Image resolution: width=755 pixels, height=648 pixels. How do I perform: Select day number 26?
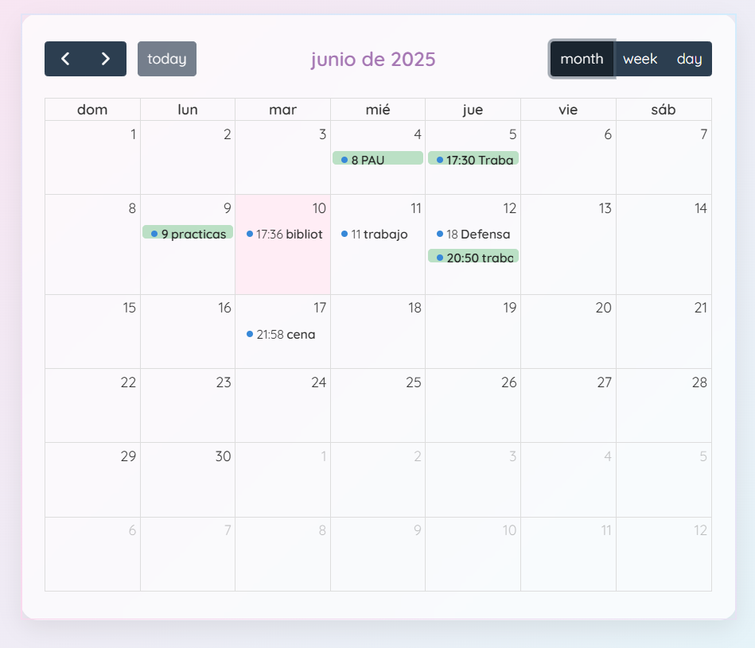[x=509, y=382]
